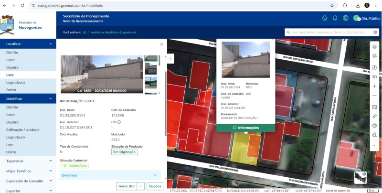
Task: Click the Gerar BCI button
Action: tap(127, 186)
